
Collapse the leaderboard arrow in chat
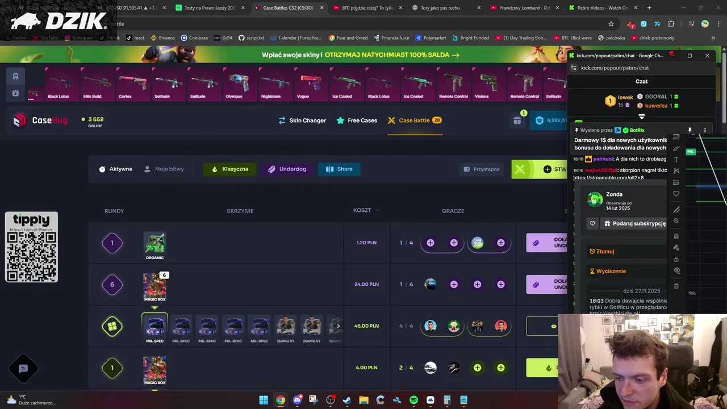pyautogui.click(x=642, y=116)
